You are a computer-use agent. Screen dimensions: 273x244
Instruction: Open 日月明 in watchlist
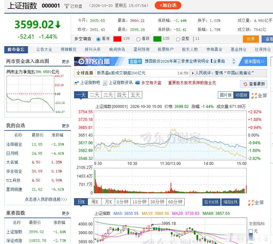point(12,153)
